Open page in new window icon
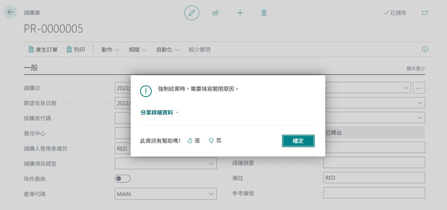The width and height of the screenshot is (447, 210). tap(425, 13)
